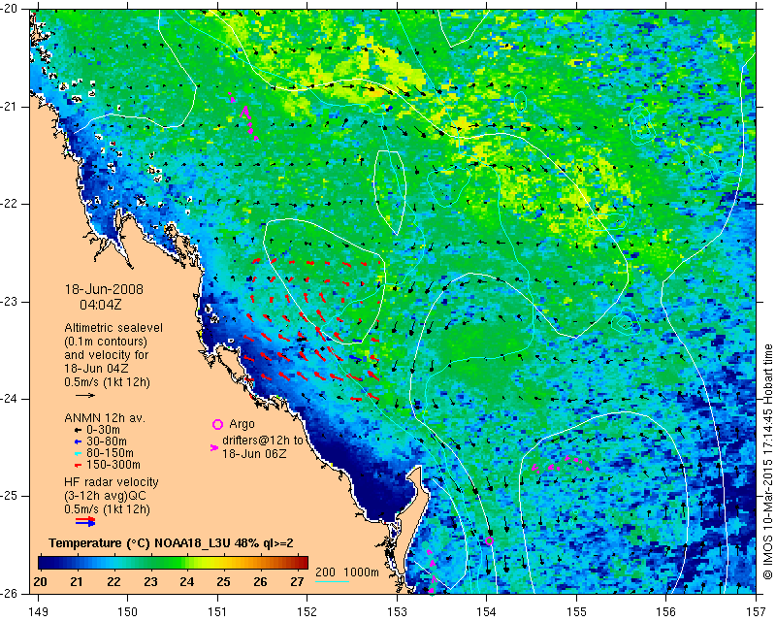Click the Argo float circle on the map near 154°E
Viewport: 776px width, 621px height.
(x=489, y=540)
